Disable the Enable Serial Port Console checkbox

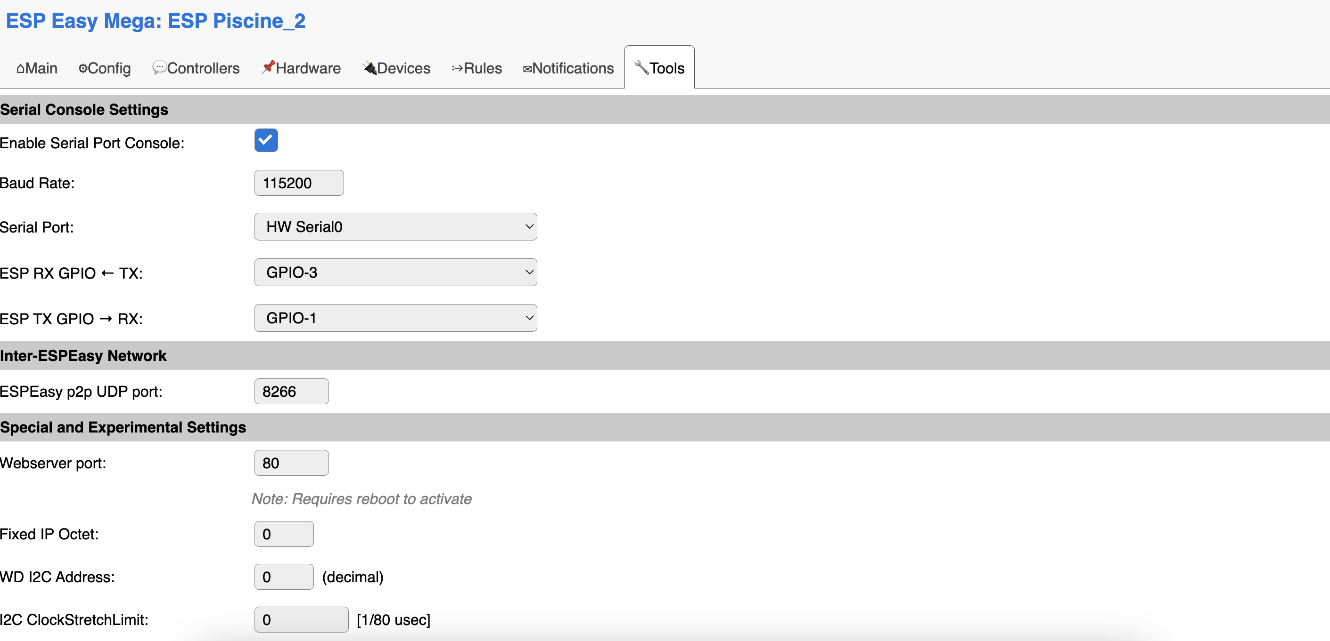pos(266,140)
